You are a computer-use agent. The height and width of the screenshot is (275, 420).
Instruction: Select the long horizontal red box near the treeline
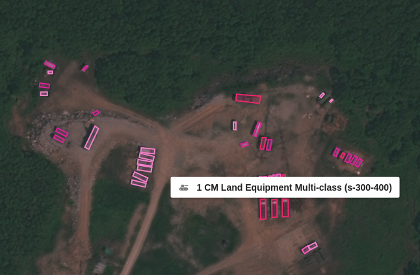(248, 99)
